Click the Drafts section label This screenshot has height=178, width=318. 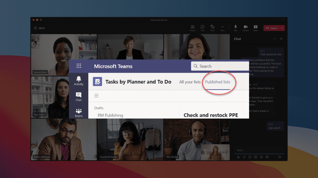99,108
